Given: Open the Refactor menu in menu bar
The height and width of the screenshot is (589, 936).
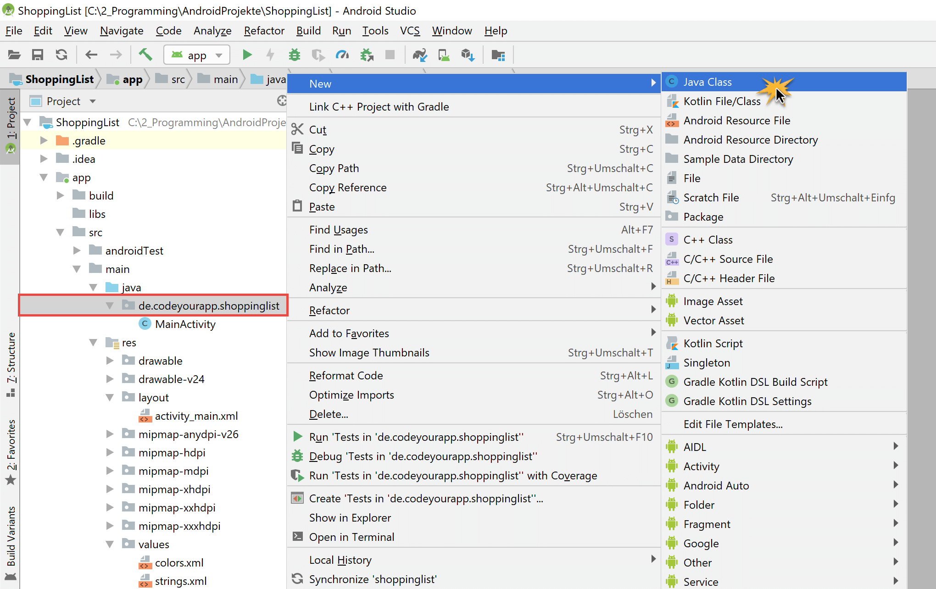Looking at the screenshot, I should tap(264, 31).
